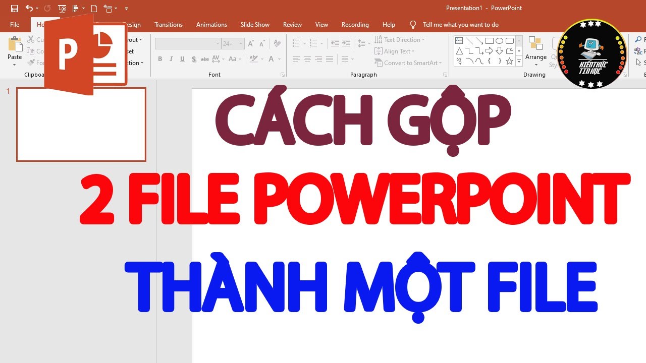646x363 pixels.
Task: Click Tell me what you want to do
Action: 460,25
